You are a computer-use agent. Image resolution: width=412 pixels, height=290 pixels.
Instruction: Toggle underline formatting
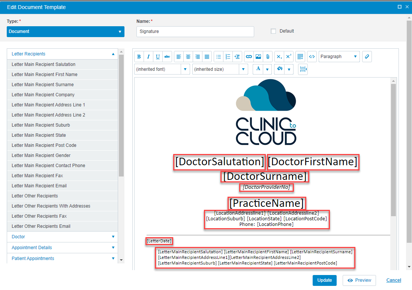click(158, 57)
